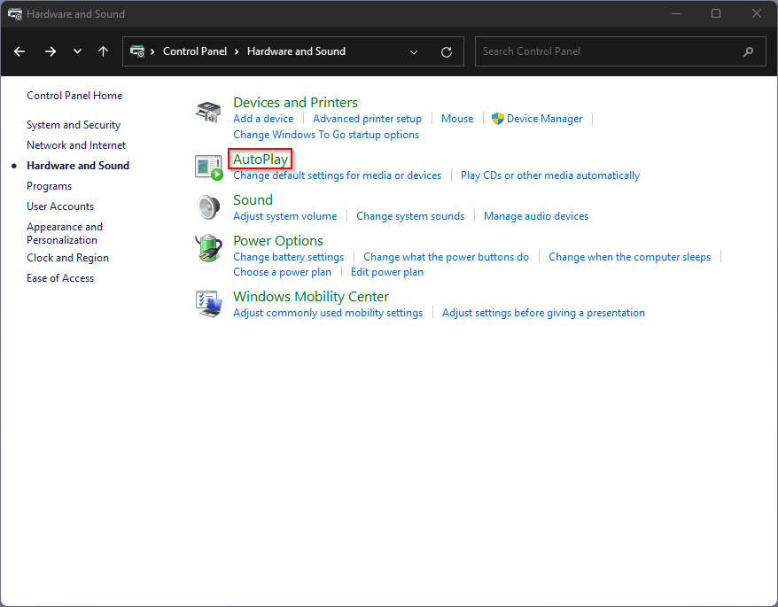Open Advanced printer setup

tap(367, 119)
